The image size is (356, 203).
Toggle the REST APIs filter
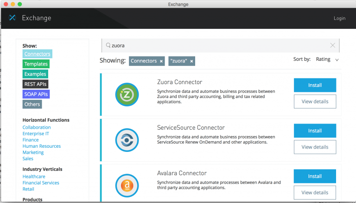click(x=35, y=84)
